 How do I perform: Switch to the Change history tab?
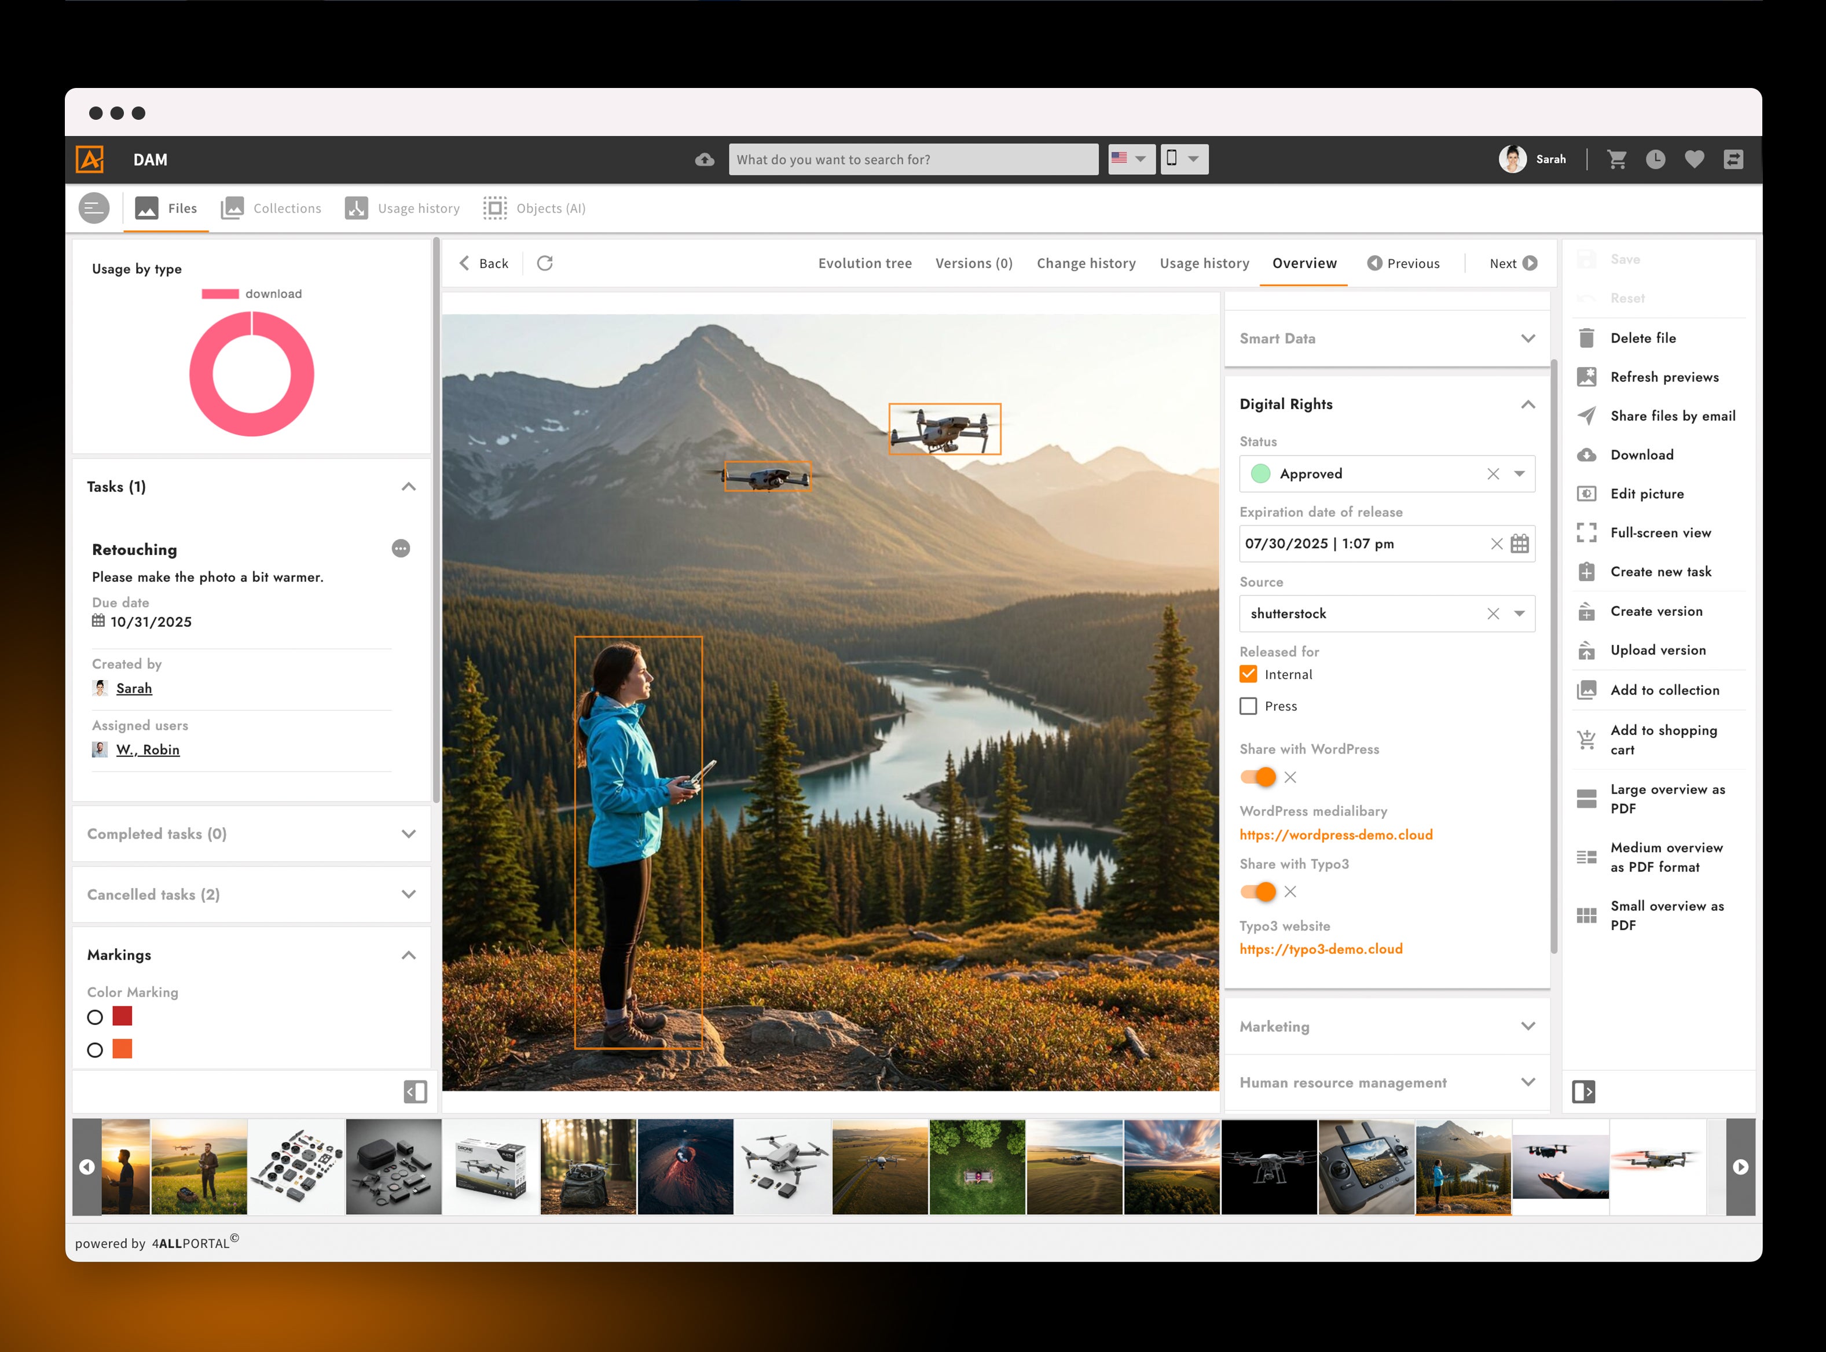click(1086, 263)
